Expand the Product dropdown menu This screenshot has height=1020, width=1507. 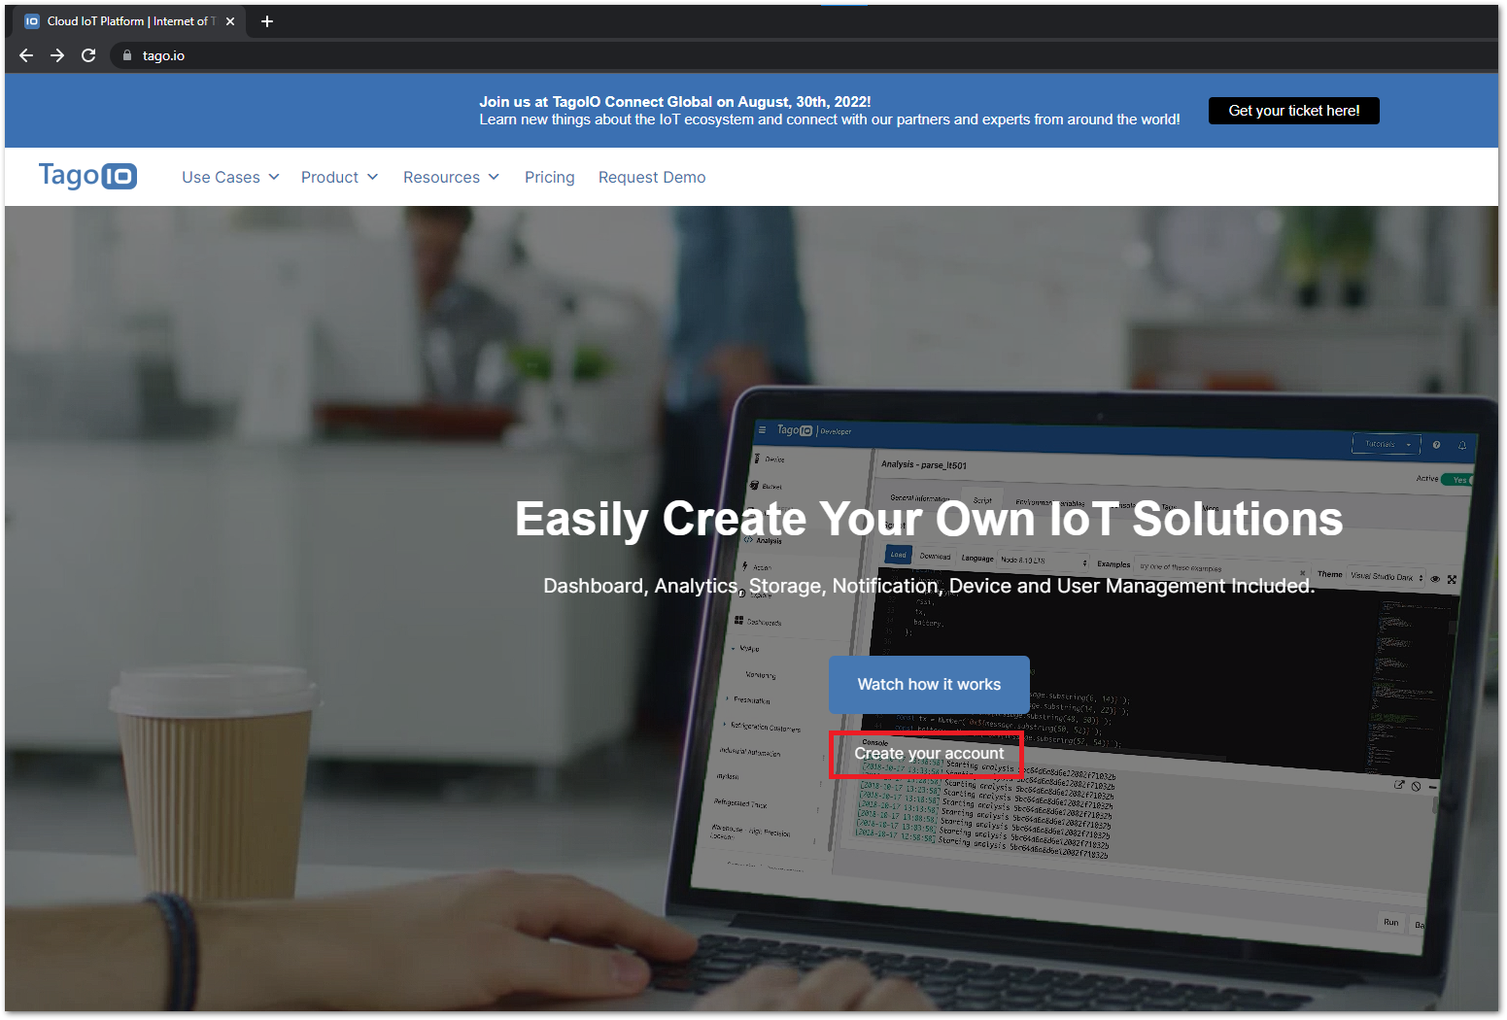(339, 177)
